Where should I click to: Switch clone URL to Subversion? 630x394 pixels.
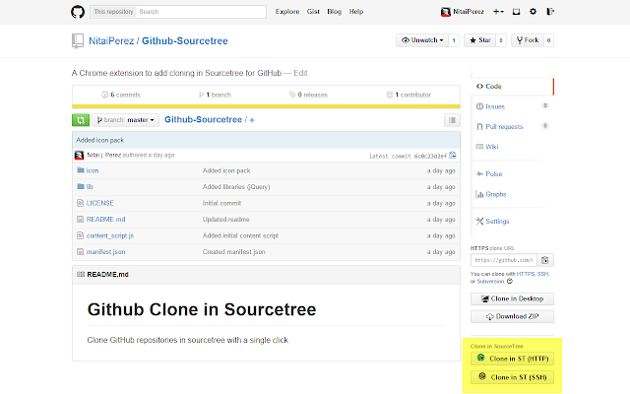click(490, 282)
